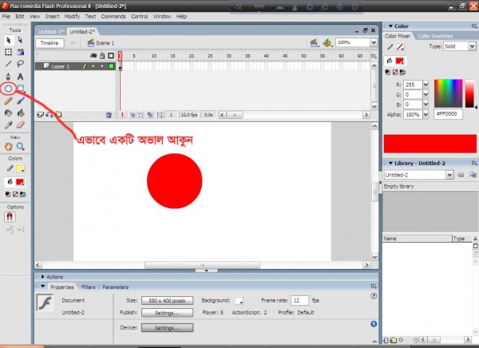This screenshot has width=479, height=348.
Task: Select the Oval tool
Action: click(9, 89)
